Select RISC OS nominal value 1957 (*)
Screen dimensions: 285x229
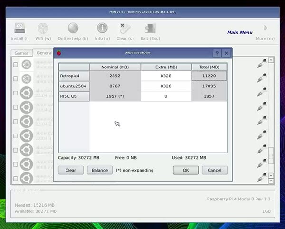tap(115, 96)
